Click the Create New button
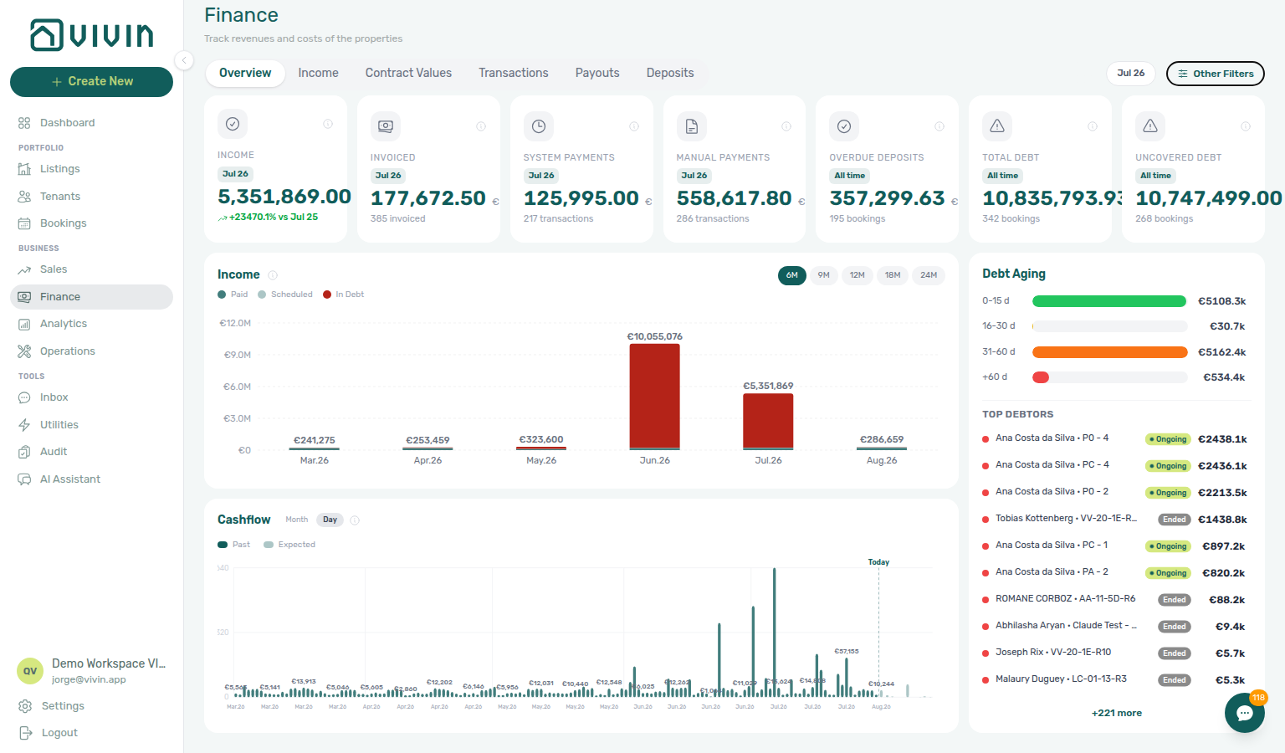 coord(91,82)
